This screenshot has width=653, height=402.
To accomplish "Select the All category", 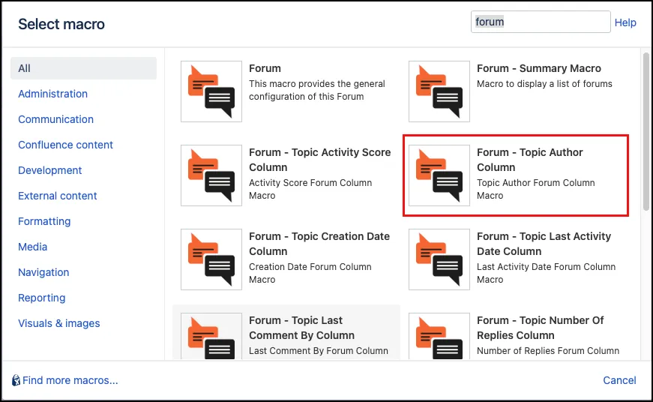I will coord(83,68).
